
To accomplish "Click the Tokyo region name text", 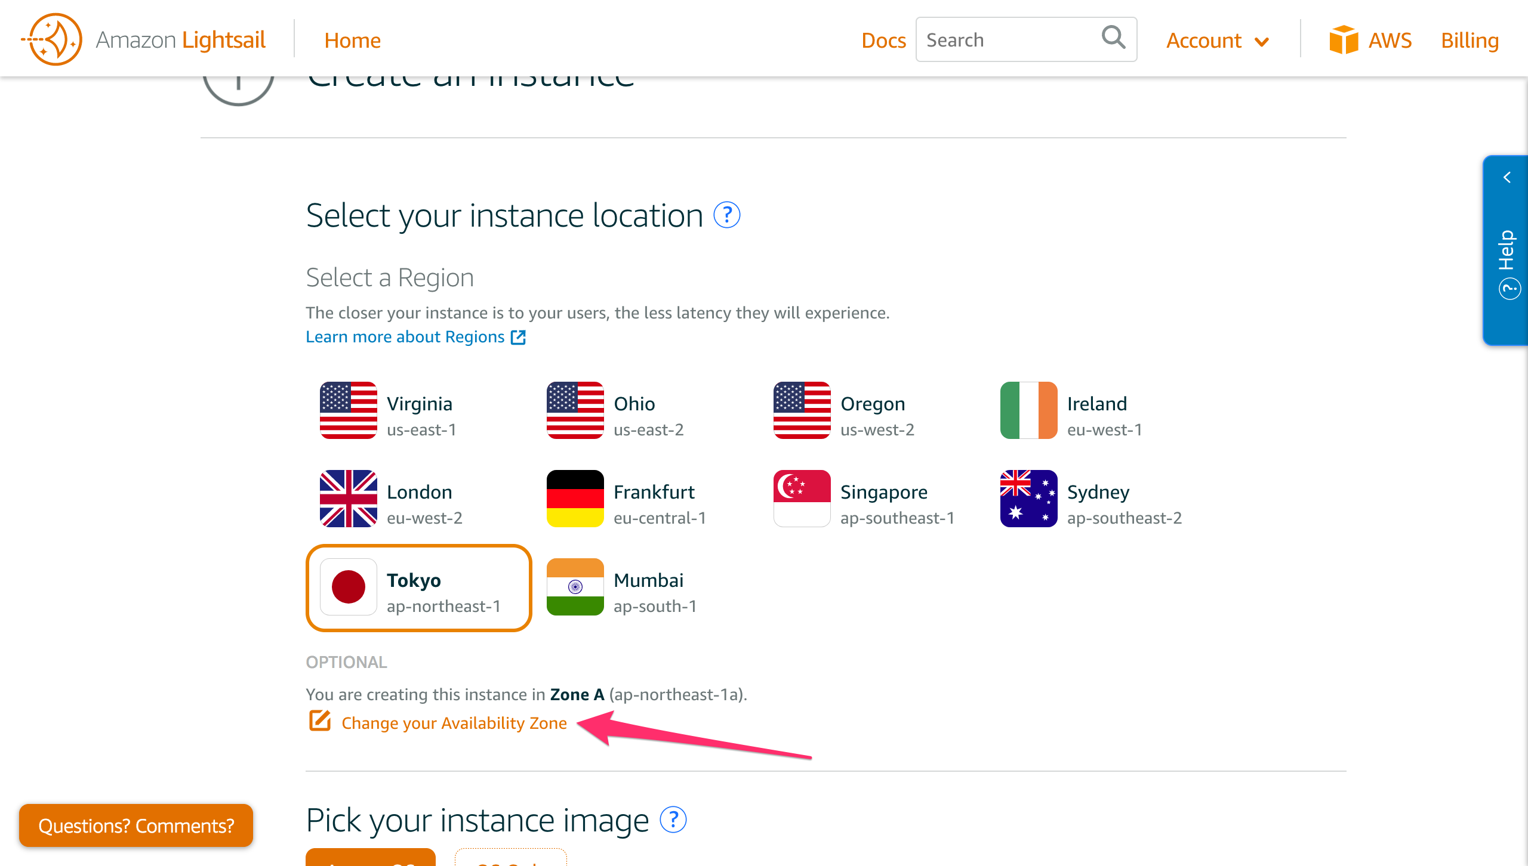I will coord(414,580).
